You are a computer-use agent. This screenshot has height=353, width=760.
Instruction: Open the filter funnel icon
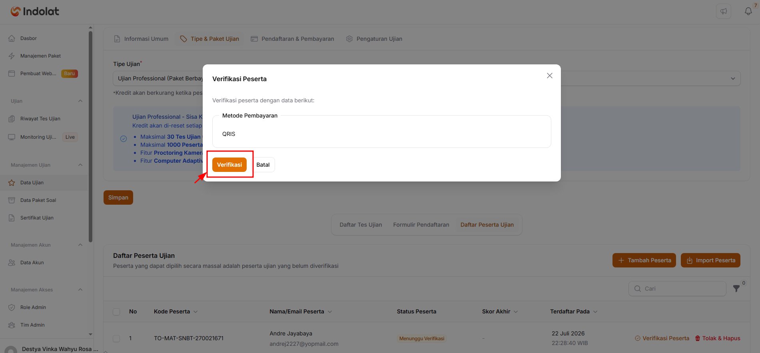[736, 289]
